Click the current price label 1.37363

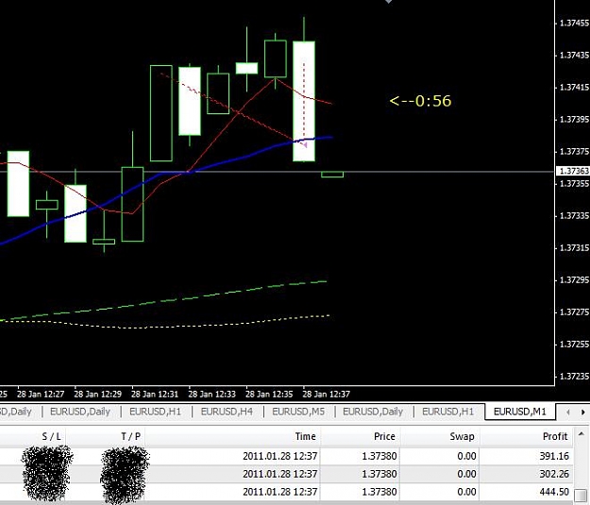pos(573,171)
